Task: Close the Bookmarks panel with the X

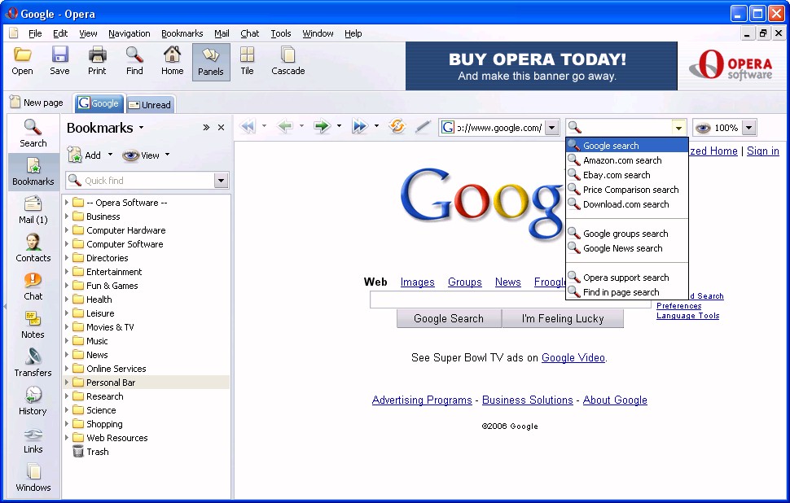Action: tap(221, 128)
